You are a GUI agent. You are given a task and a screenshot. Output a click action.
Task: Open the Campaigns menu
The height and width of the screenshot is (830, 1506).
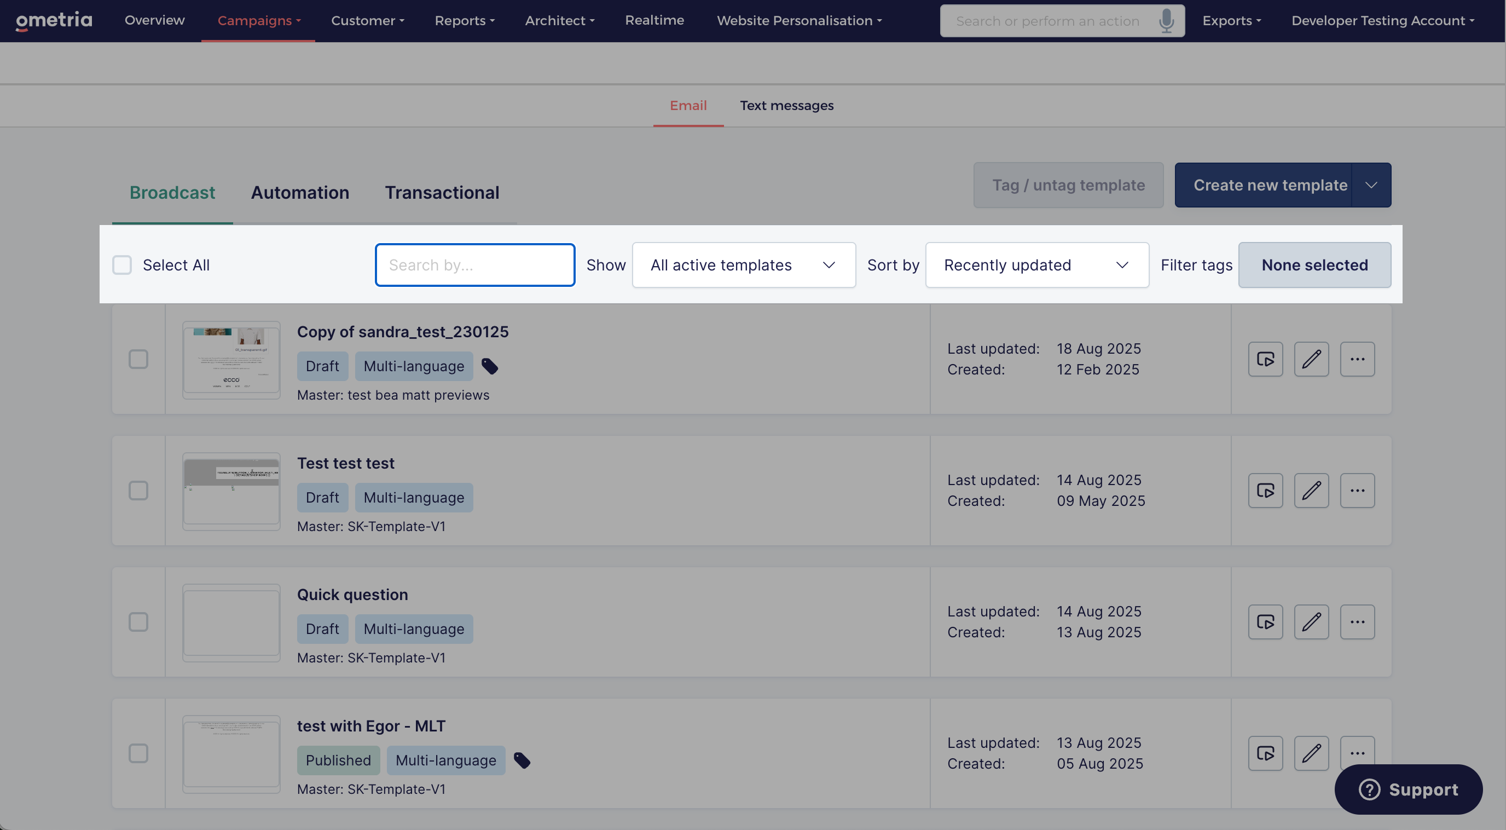[x=258, y=20]
